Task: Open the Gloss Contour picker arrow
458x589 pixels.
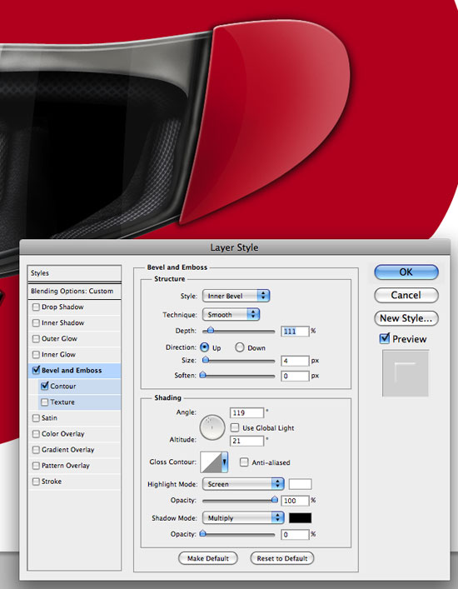Action: pos(225,462)
